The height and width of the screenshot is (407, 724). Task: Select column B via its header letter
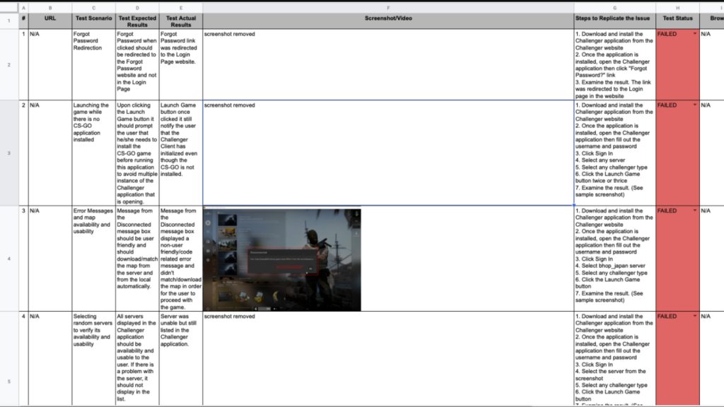click(x=49, y=8)
